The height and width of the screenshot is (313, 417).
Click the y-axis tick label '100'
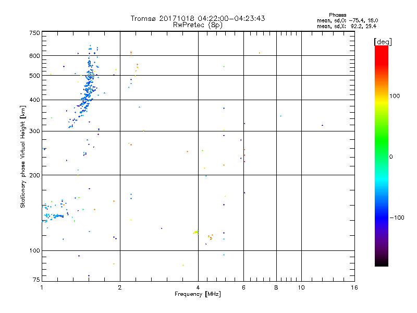[x=34, y=250]
